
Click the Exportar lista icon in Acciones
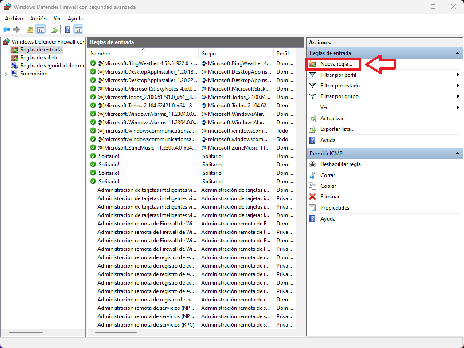[312, 129]
